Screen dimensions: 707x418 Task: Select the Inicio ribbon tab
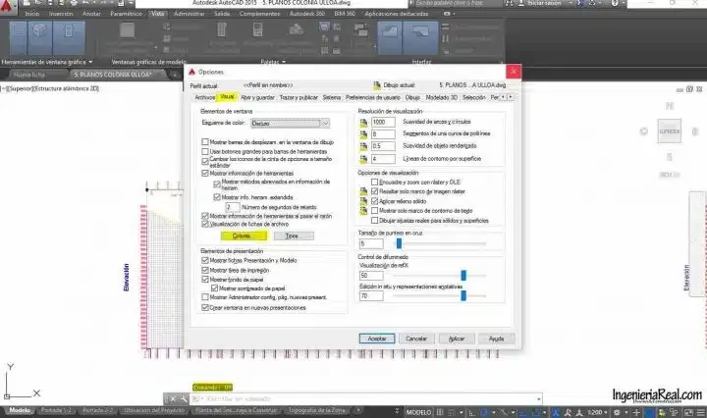point(32,14)
